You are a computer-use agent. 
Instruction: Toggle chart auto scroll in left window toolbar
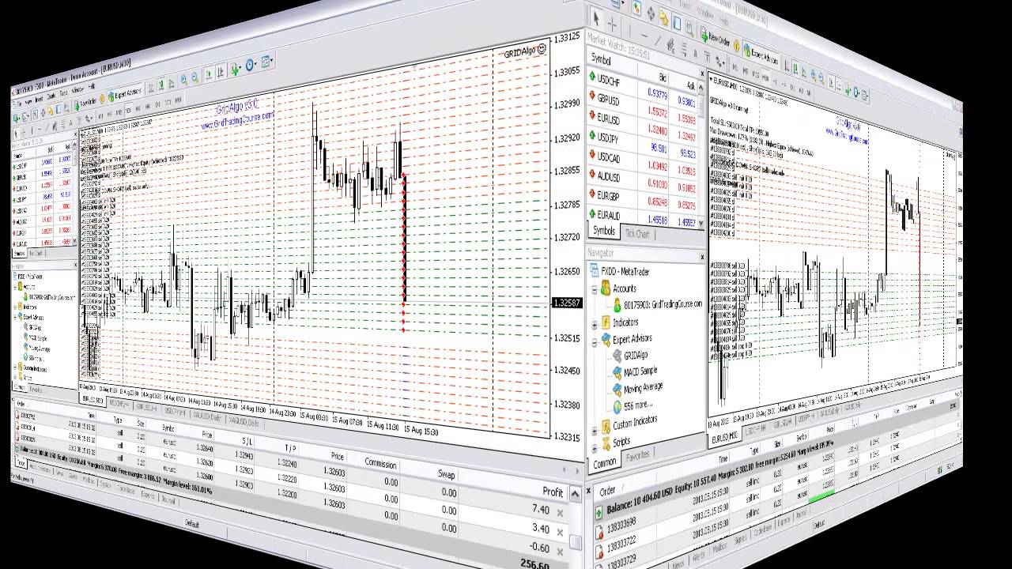coord(209,75)
